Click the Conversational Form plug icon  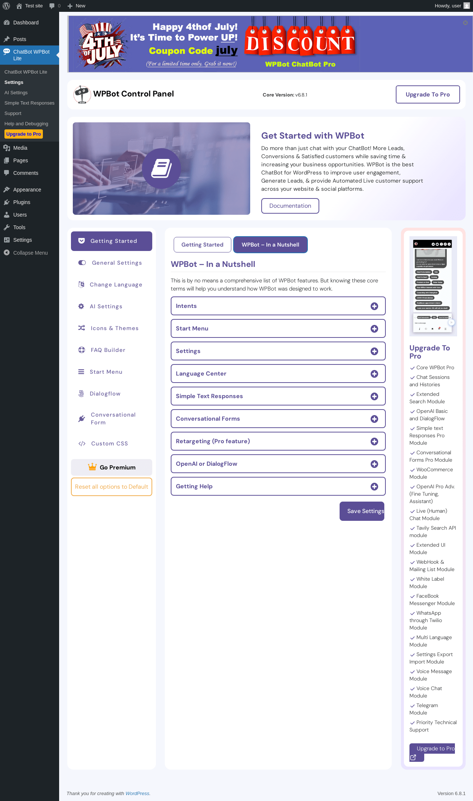pyautogui.click(x=82, y=418)
